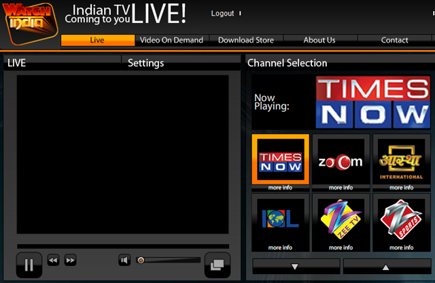The height and width of the screenshot is (283, 435).
Task: Open the Video On Demand tab
Action: tap(171, 40)
